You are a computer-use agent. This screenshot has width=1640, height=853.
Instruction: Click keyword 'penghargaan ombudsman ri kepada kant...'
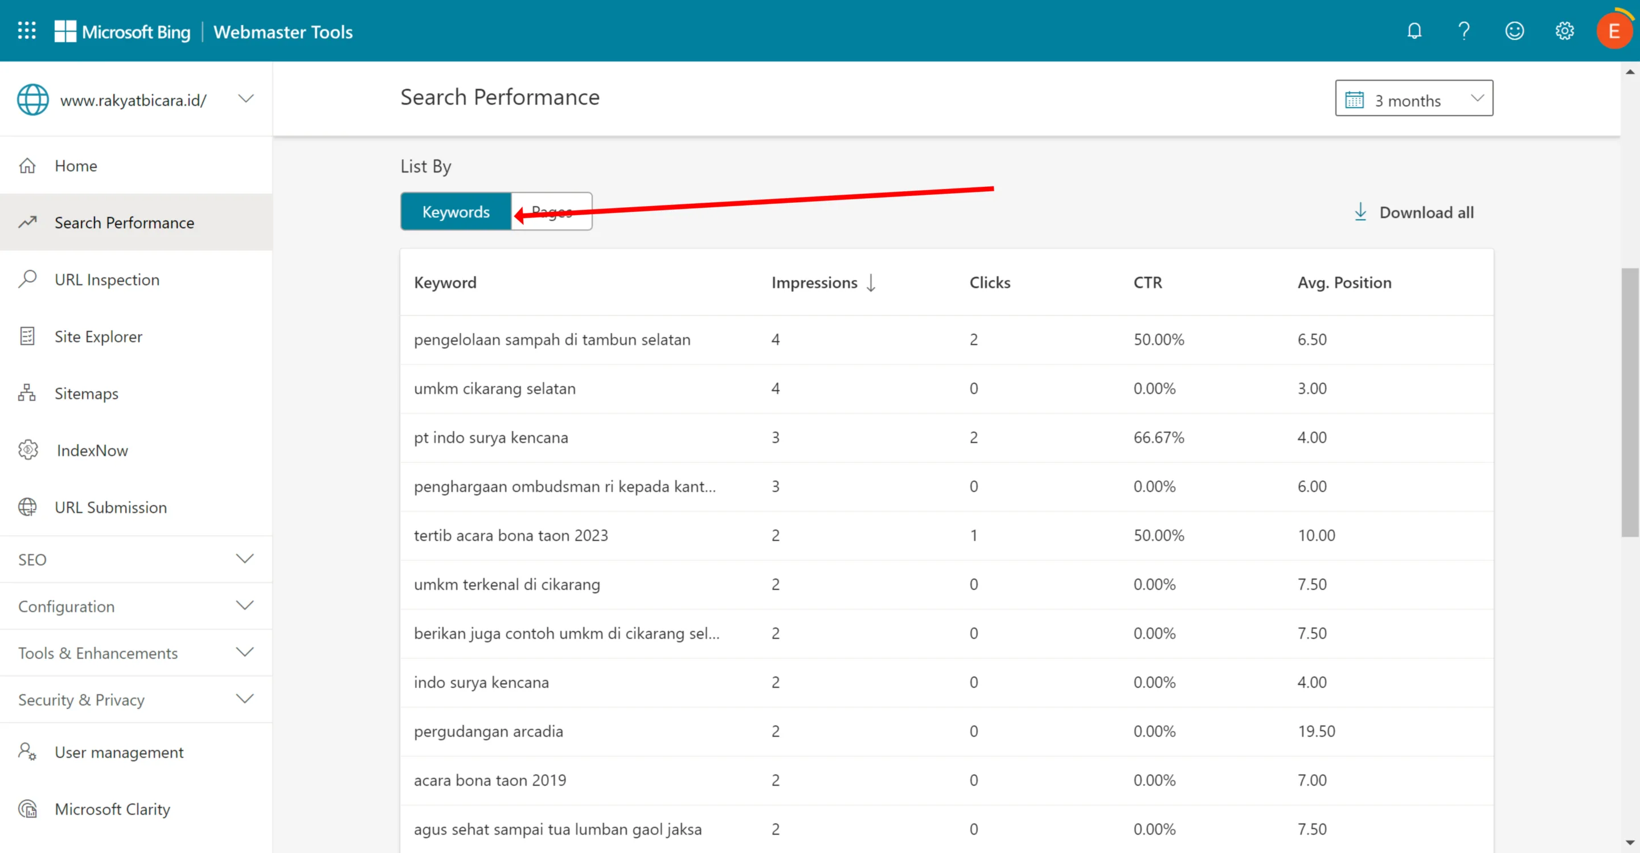tap(565, 486)
